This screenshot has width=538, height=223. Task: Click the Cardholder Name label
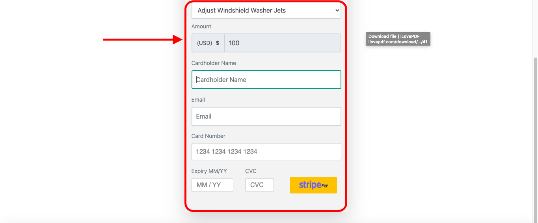coord(214,63)
